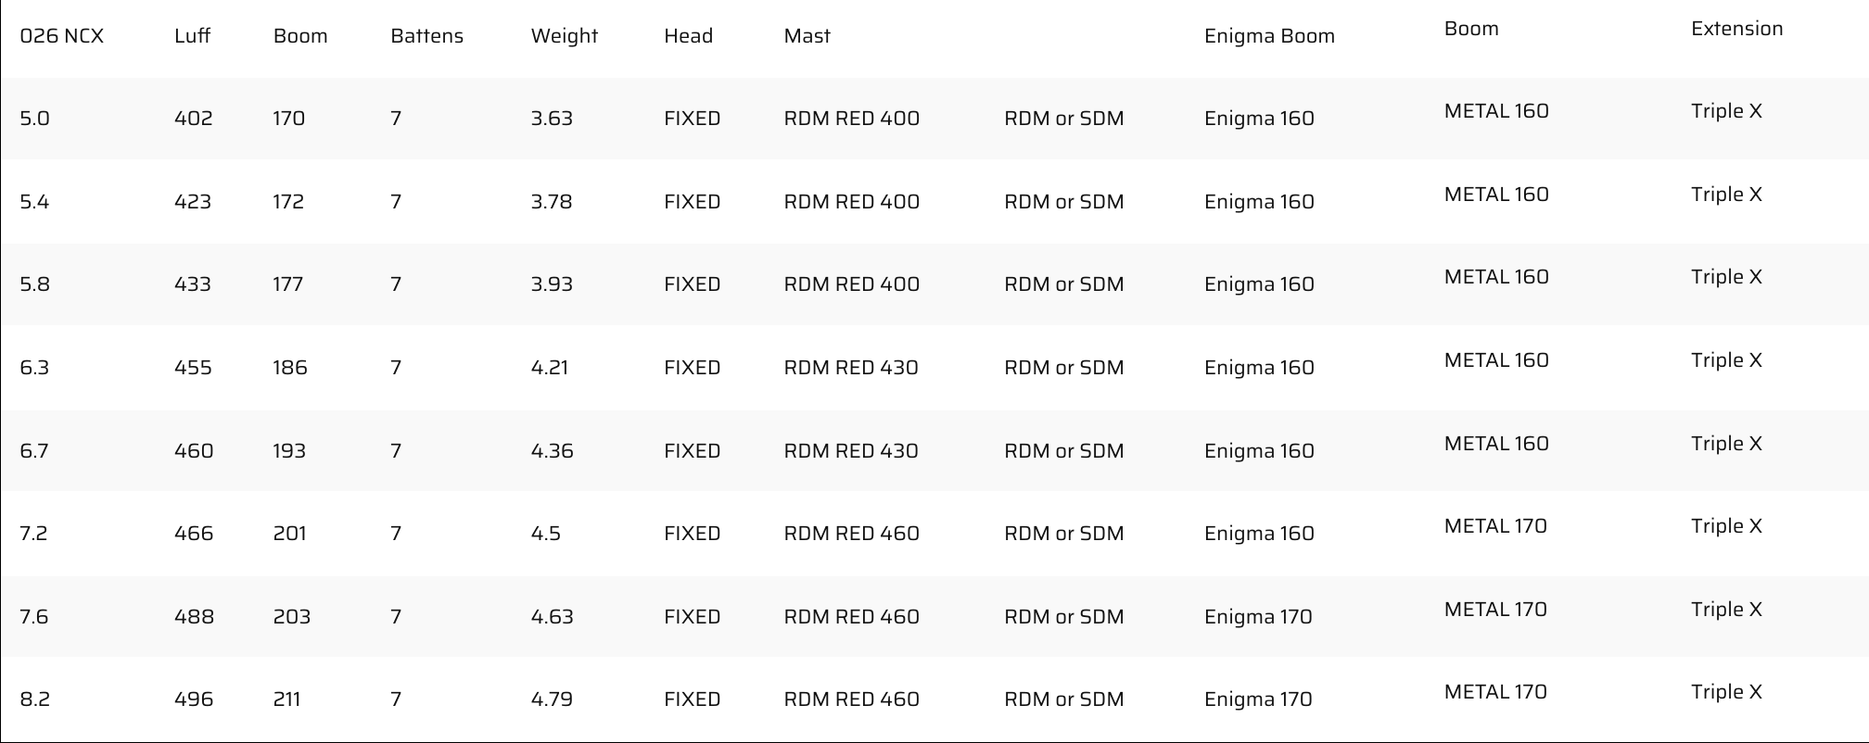Click the 026 NCX column header

pos(61,36)
